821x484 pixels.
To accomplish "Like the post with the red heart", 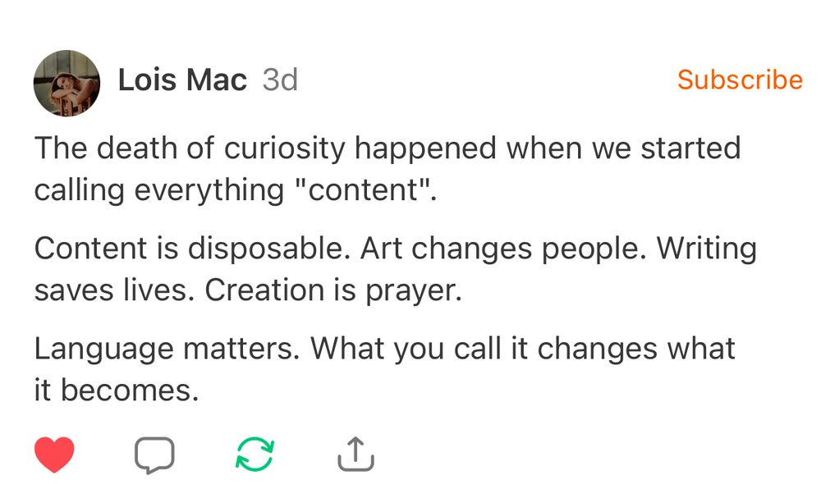I will pyautogui.click(x=54, y=454).
